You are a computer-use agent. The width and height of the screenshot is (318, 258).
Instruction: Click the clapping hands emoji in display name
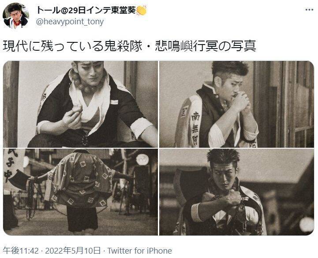click(x=141, y=11)
